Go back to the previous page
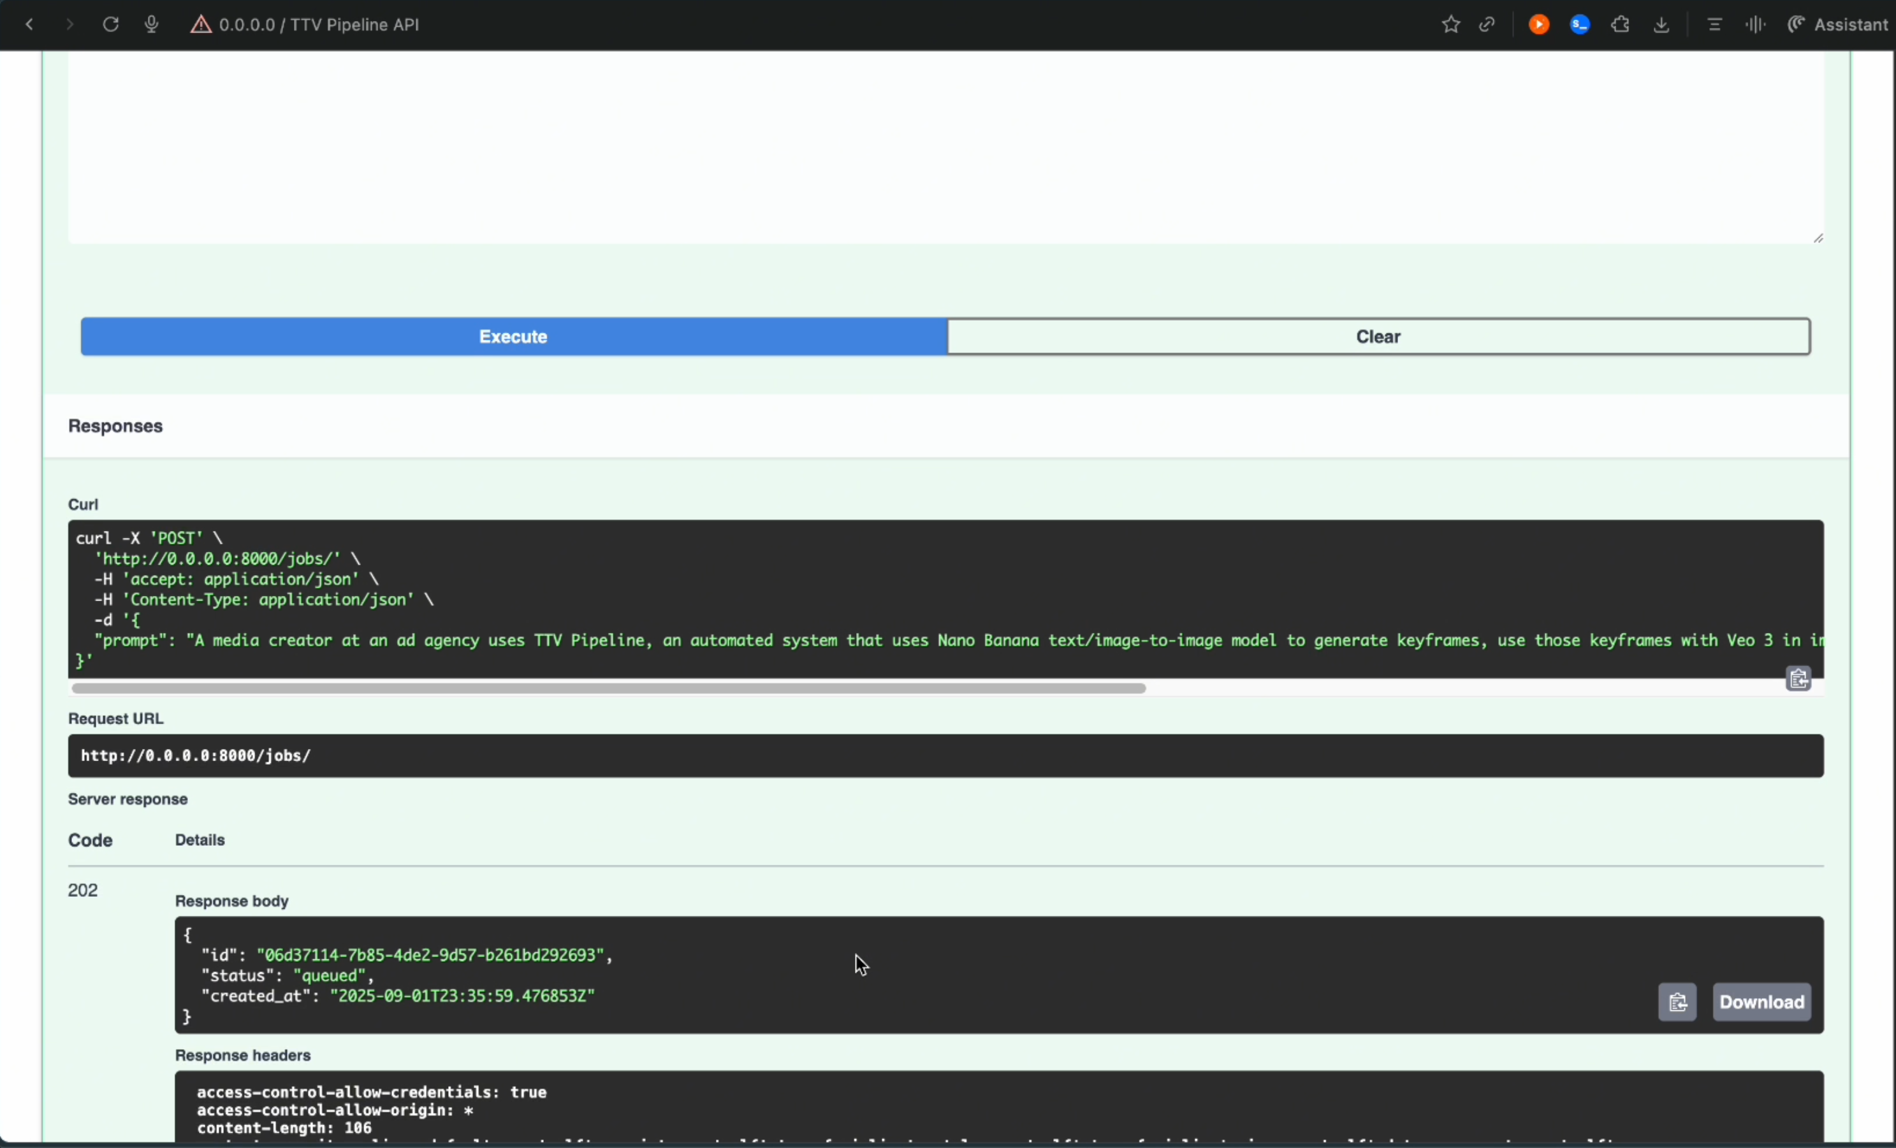Viewport: 1896px width, 1148px height. tap(29, 25)
